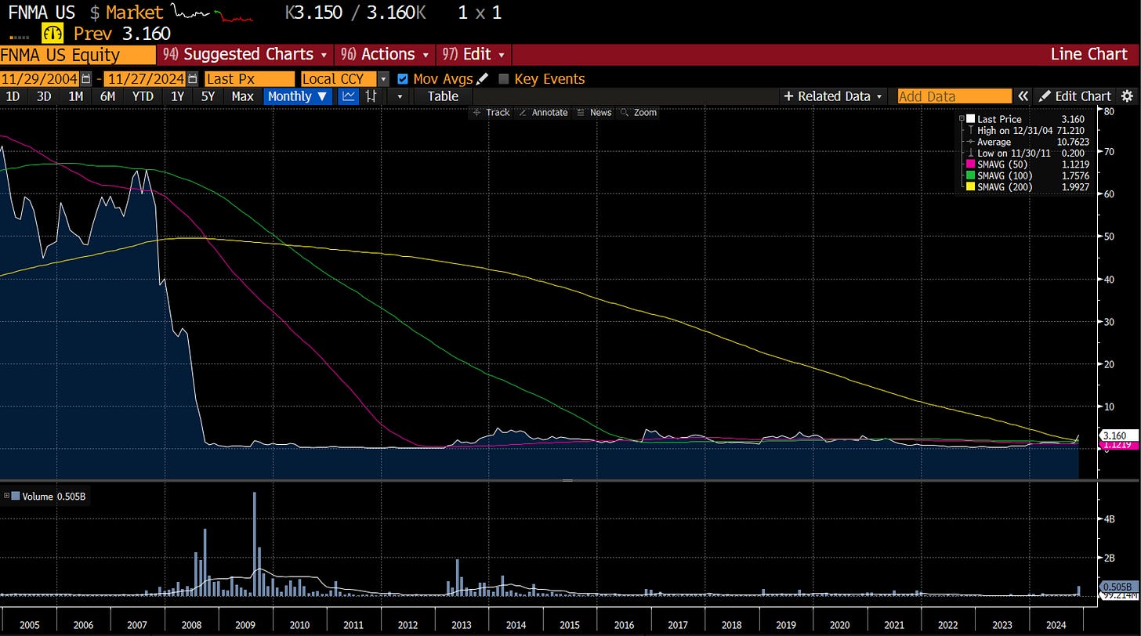Open chart settings gear icon
This screenshot has height=636, width=1141.
1127,96
